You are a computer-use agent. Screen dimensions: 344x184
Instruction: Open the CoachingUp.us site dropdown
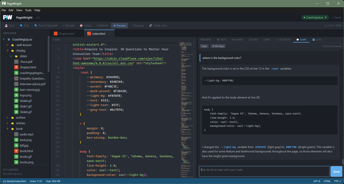[315, 17]
